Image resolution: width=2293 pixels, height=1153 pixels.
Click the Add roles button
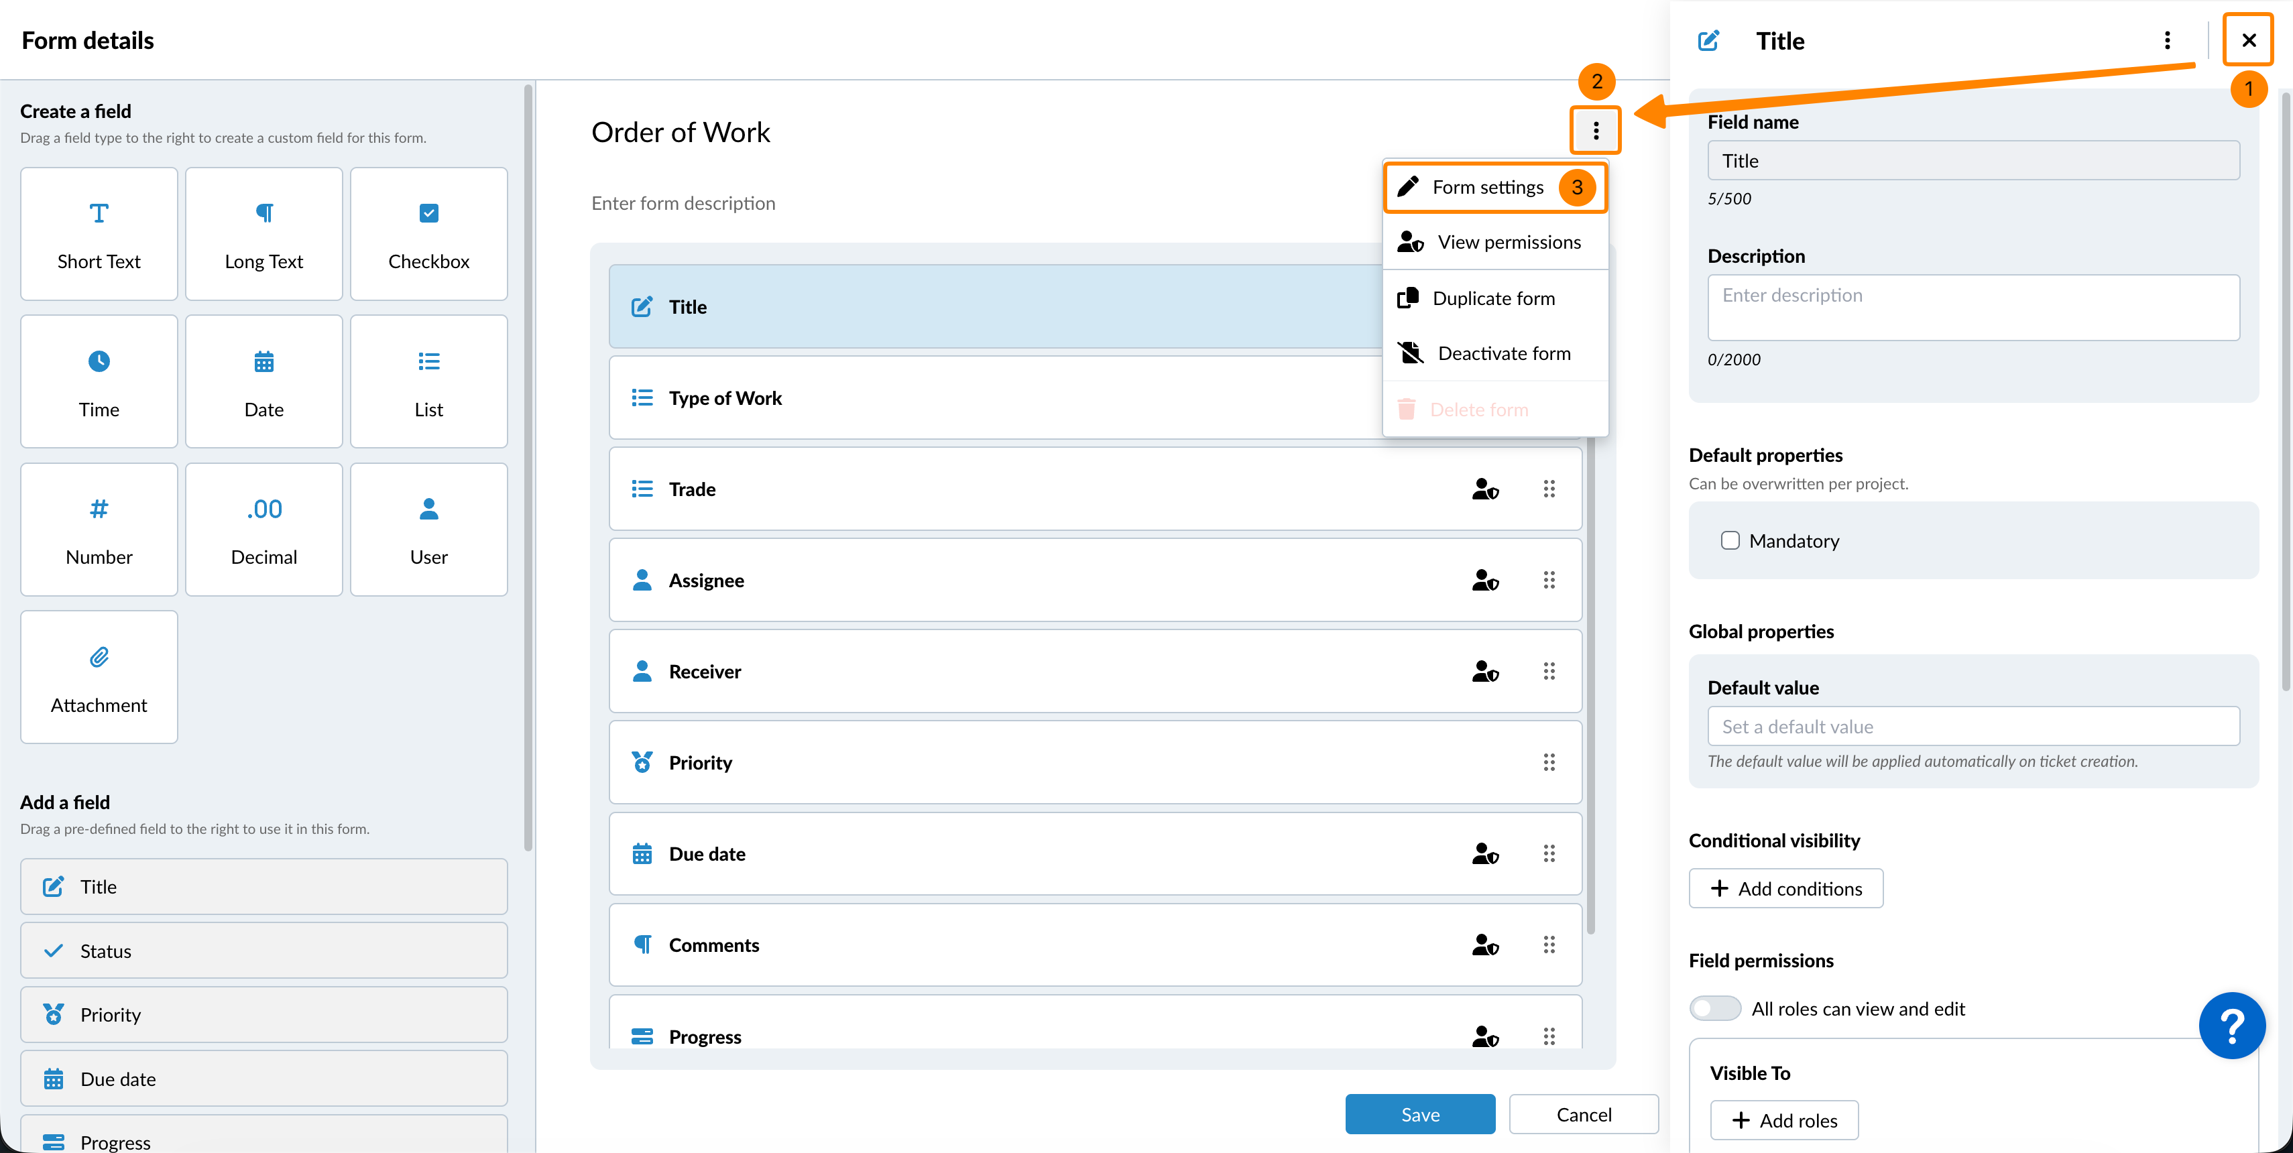pos(1784,1120)
